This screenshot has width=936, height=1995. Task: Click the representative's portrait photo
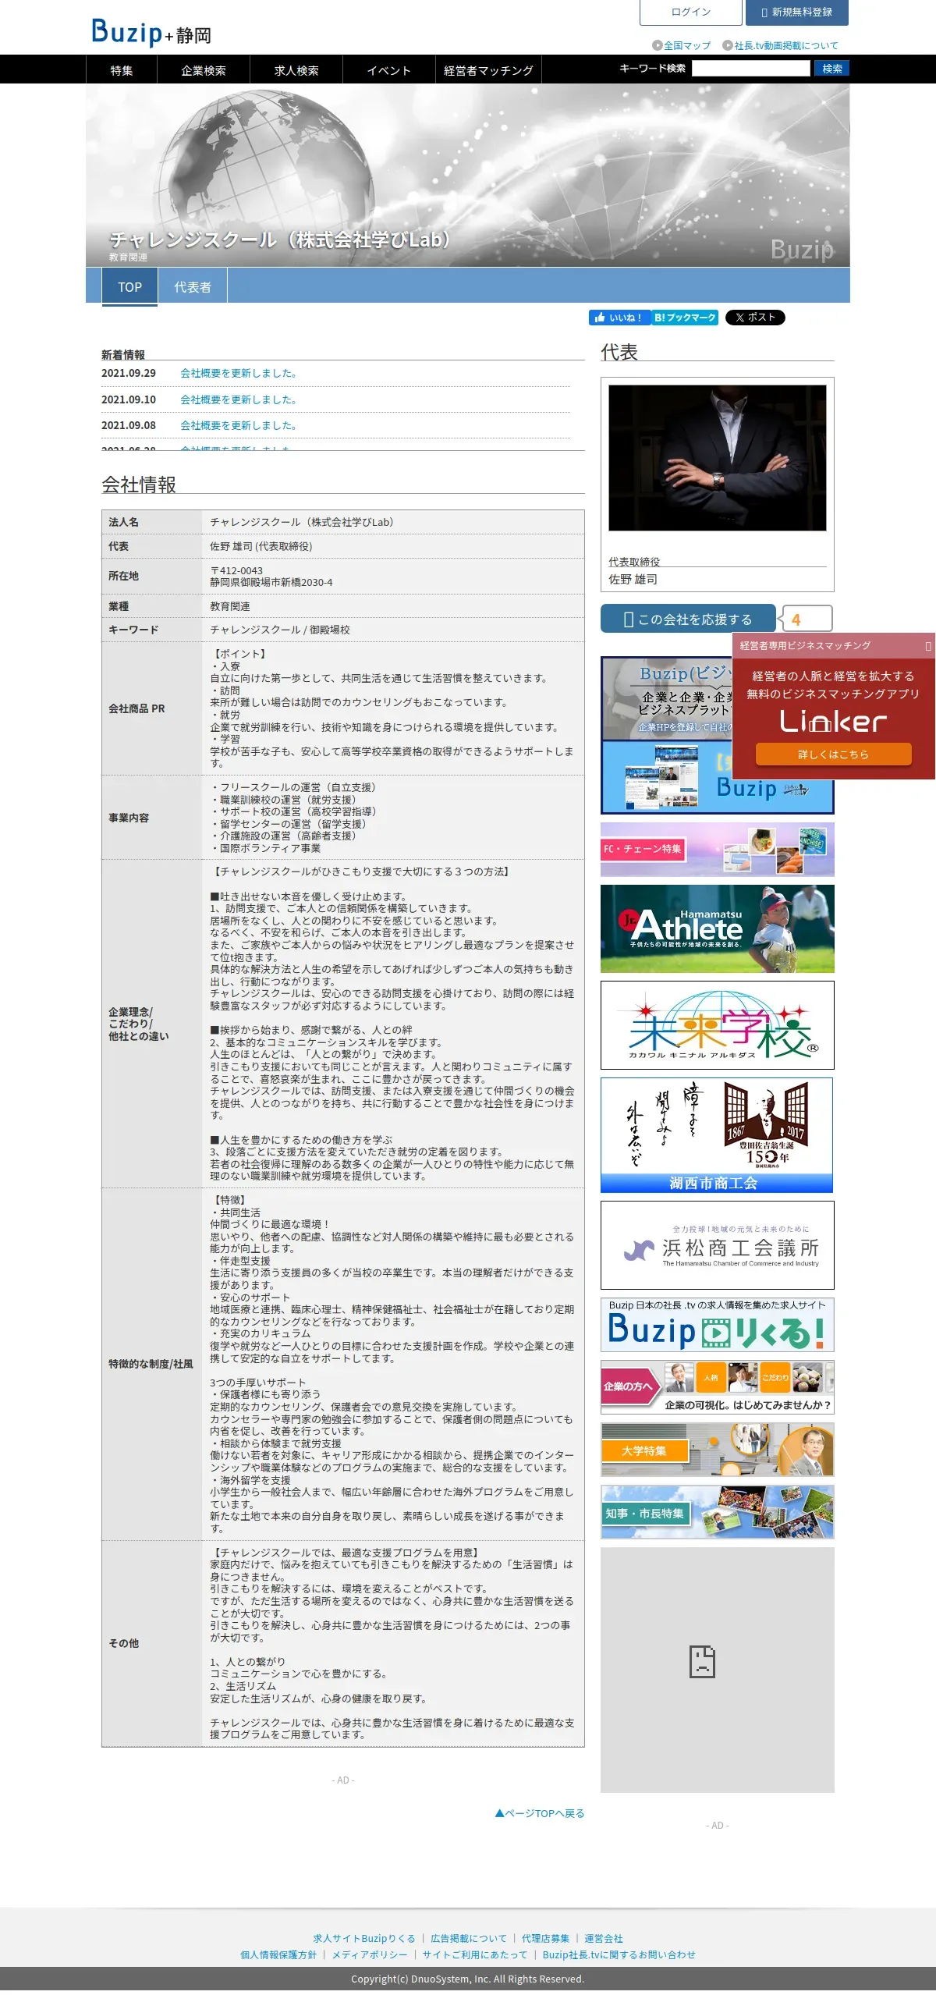(717, 458)
